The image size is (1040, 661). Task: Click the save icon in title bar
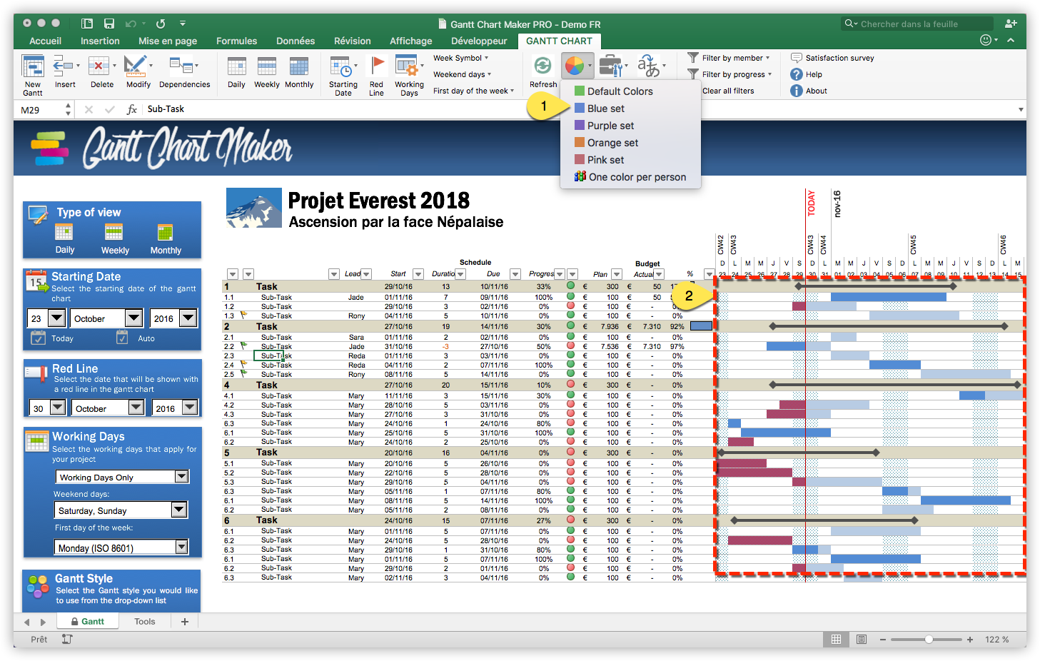pos(109,24)
